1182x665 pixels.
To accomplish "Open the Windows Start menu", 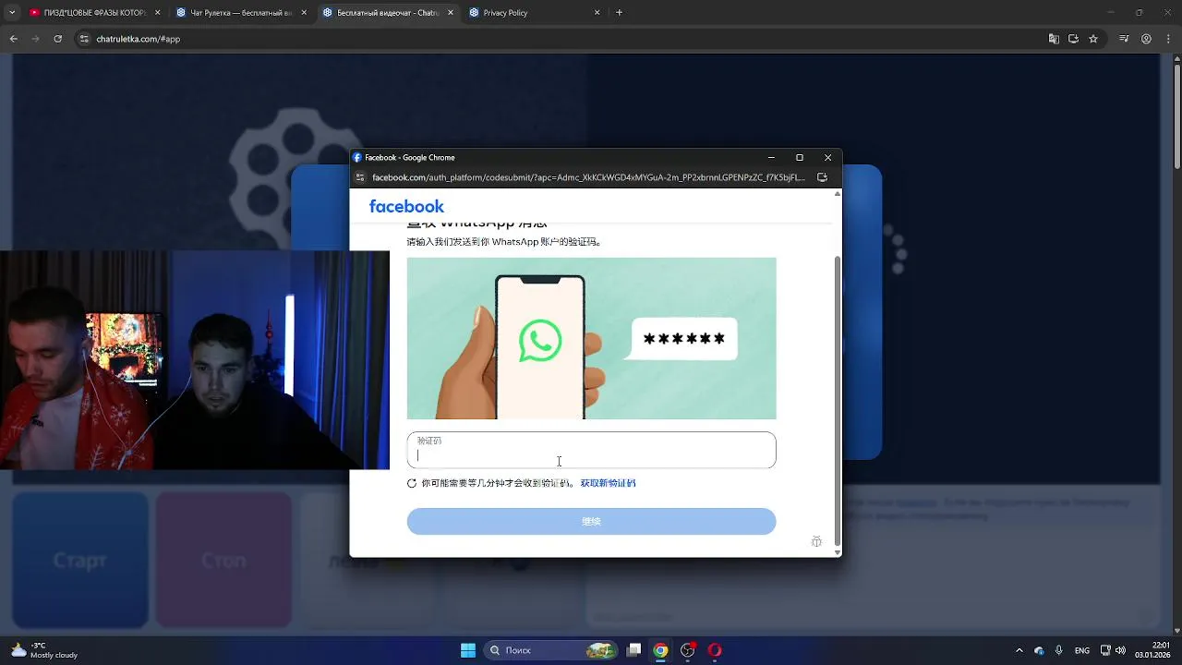I will (x=468, y=650).
